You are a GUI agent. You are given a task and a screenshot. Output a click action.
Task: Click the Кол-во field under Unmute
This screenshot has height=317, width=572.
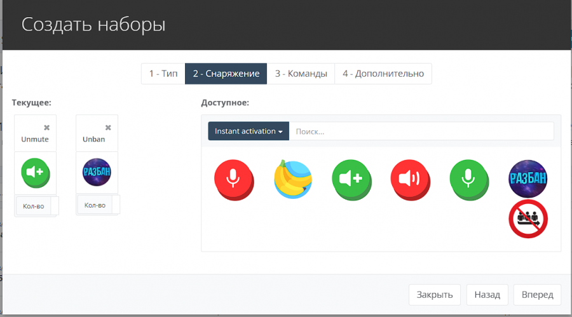point(33,206)
